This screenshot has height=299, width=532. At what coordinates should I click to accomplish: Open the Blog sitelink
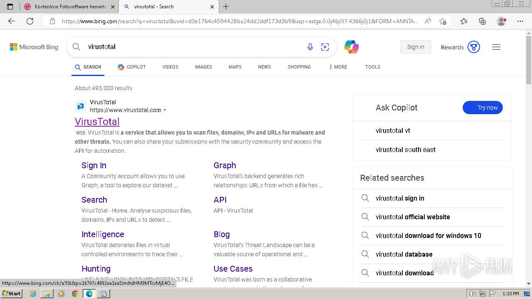point(222,234)
